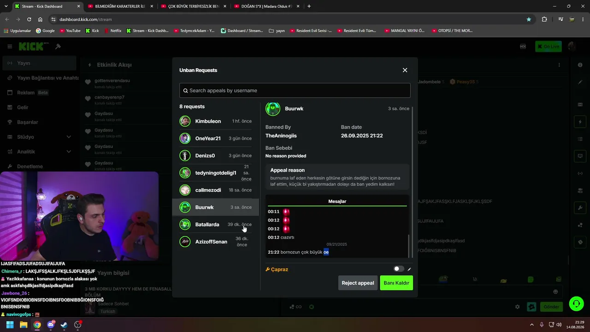Viewport: 590px width, 332px height.
Task: Select Kimbuleon's unban request
Action: 215,121
